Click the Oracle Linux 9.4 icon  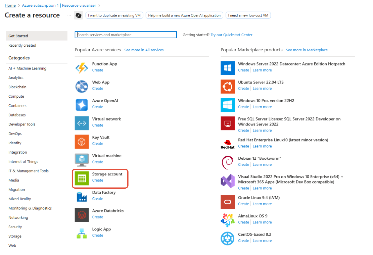[228, 202]
